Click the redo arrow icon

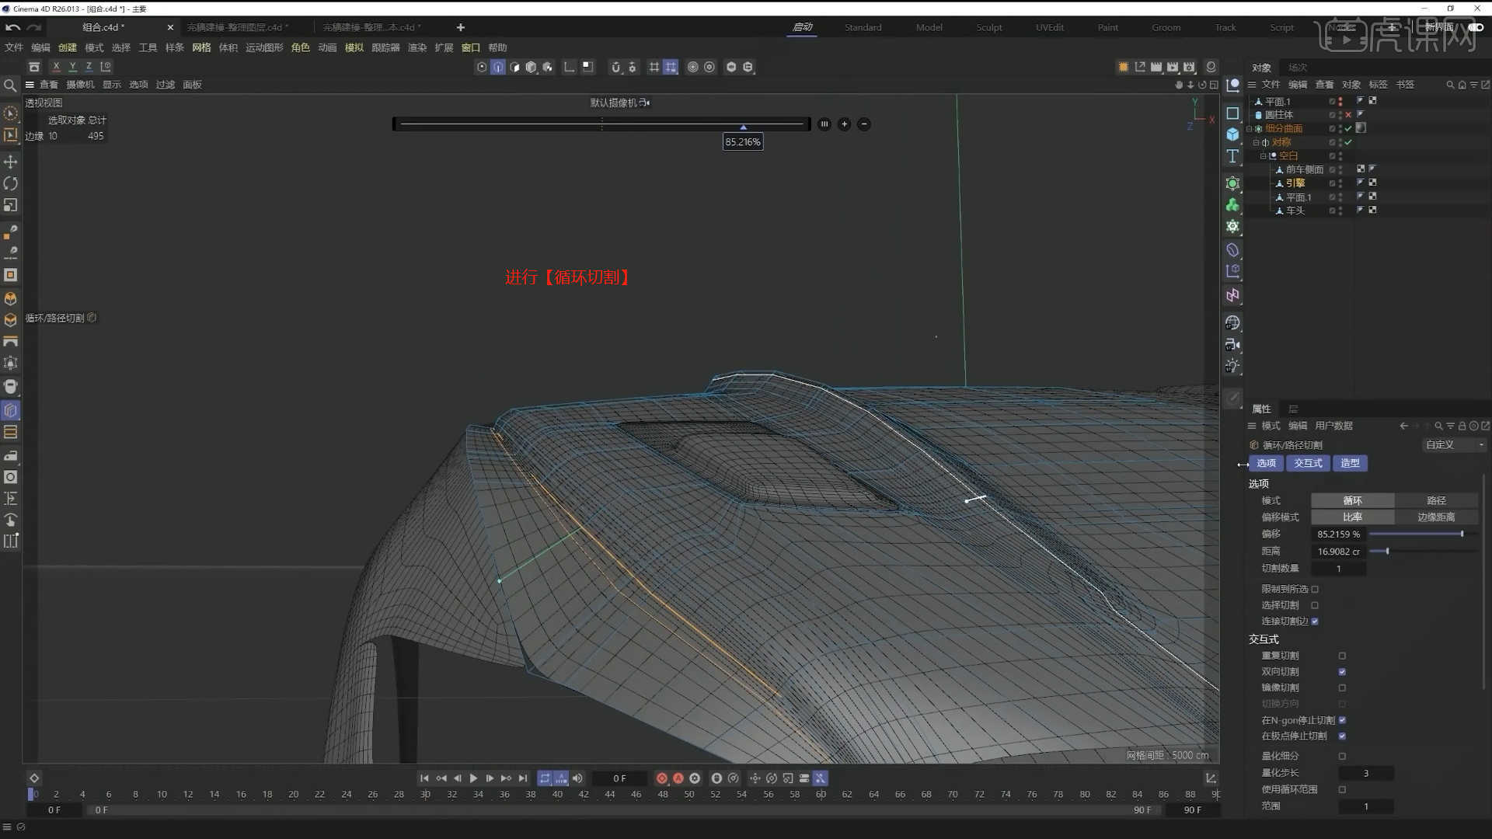coord(34,27)
